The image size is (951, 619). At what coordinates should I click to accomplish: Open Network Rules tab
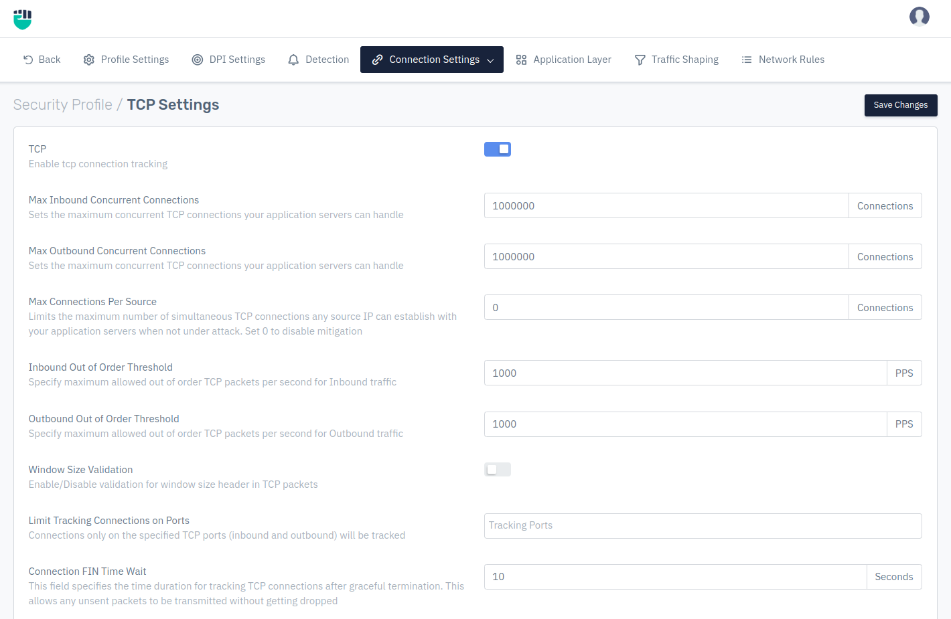click(x=783, y=60)
